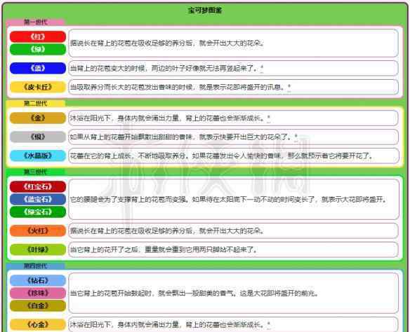This screenshot has width=410, height=332.
Task: Click the 宝可梦图鉴 title heading
Action: click(x=205, y=11)
